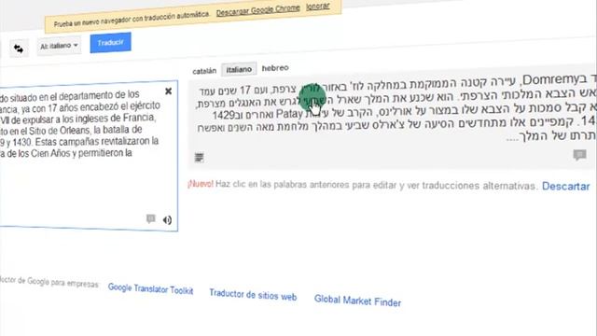The width and height of the screenshot is (597, 336).
Task: Click the Descartar link
Action: 566,187
